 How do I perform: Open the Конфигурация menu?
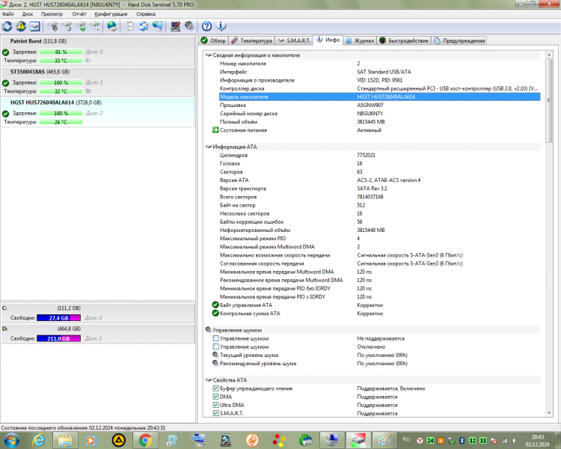(x=111, y=14)
